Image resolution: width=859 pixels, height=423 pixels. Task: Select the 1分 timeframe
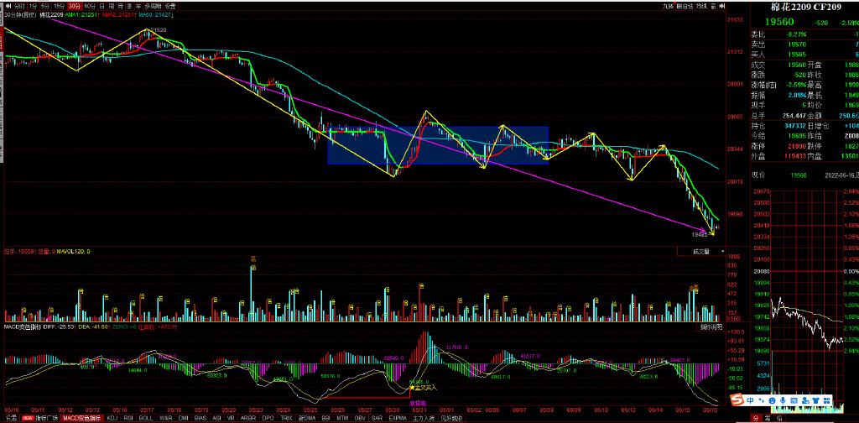tap(33, 6)
